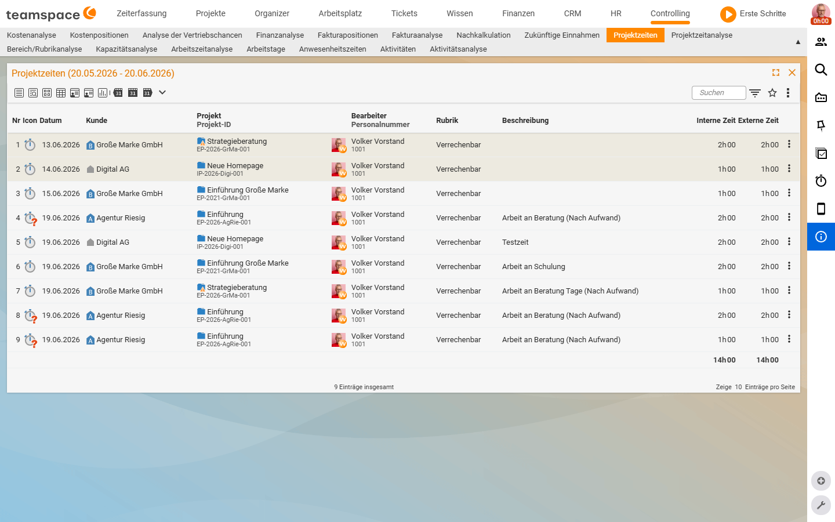Open row 1 three-dot menu
835x522 pixels.
789,144
